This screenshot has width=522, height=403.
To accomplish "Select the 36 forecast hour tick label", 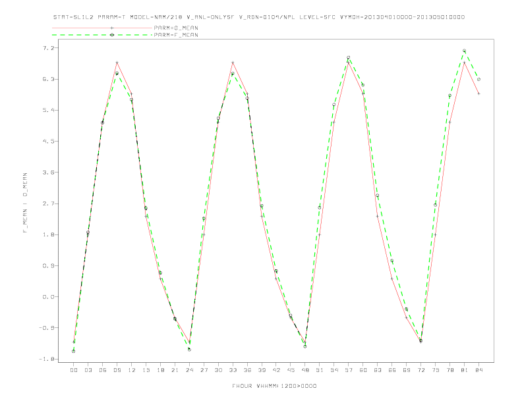I will [247, 370].
